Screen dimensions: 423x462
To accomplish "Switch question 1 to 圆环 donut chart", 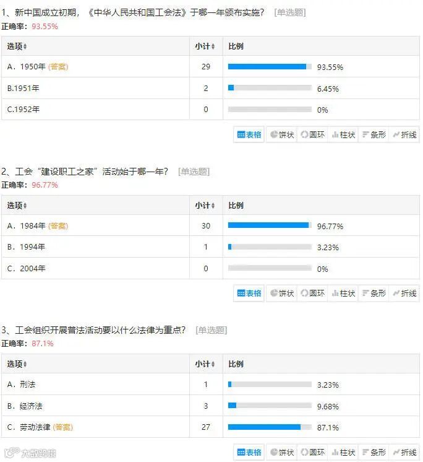I will tap(312, 134).
